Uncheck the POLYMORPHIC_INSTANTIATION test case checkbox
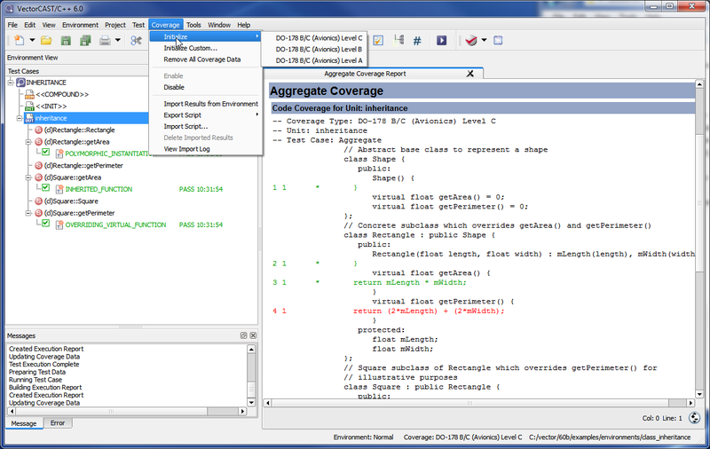Screen dimensions: 710x449 [x=45, y=153]
